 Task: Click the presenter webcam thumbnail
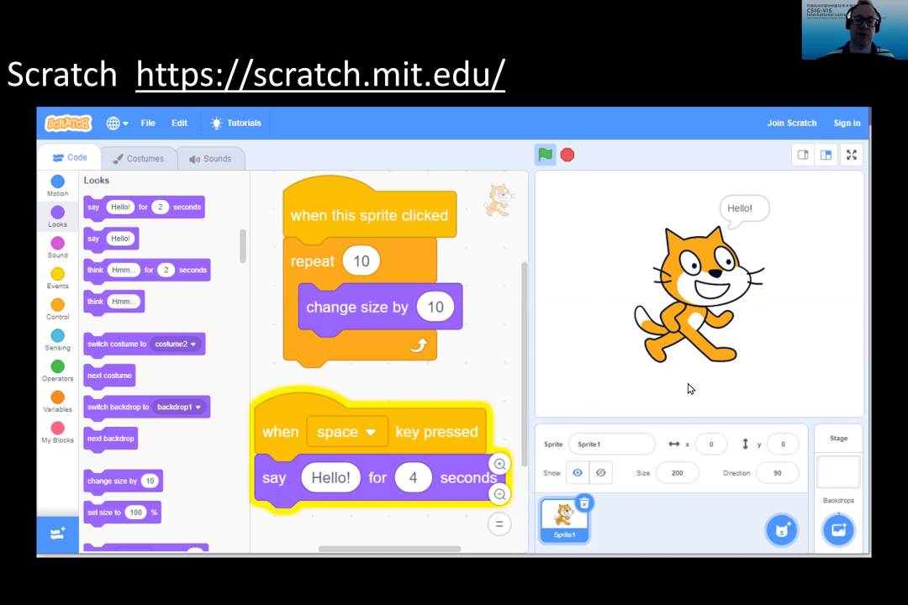[855, 29]
